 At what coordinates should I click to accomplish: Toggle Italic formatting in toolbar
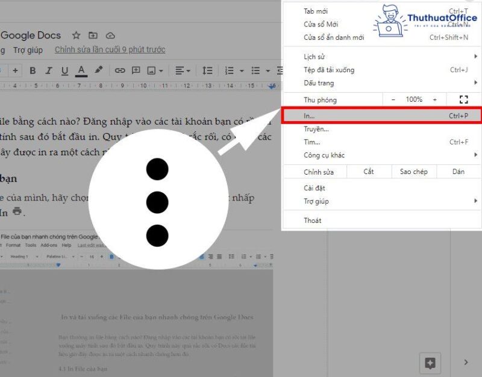click(49, 70)
